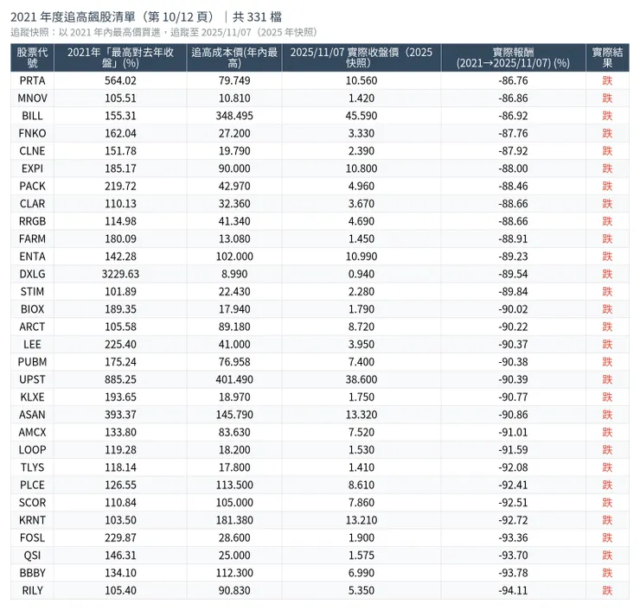Click the 實際結果 column header

click(607, 58)
